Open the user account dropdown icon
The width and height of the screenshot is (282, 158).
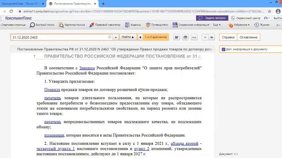[267, 18]
